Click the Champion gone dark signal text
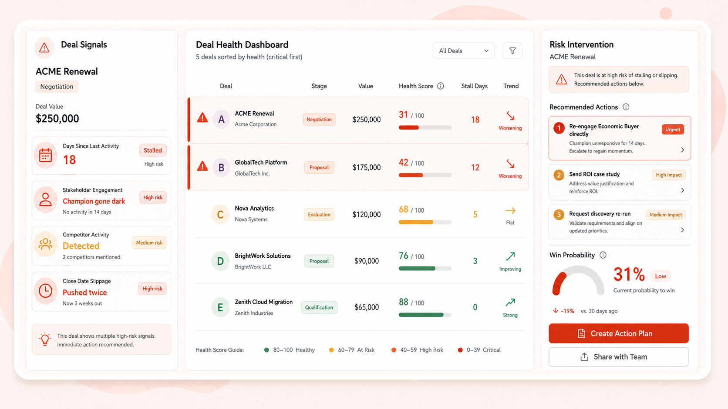The height and width of the screenshot is (409, 728). [x=94, y=201]
